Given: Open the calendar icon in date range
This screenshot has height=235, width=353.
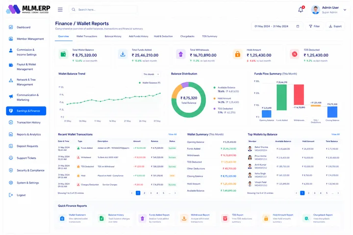Looking at the screenshot, I should 298,26.
